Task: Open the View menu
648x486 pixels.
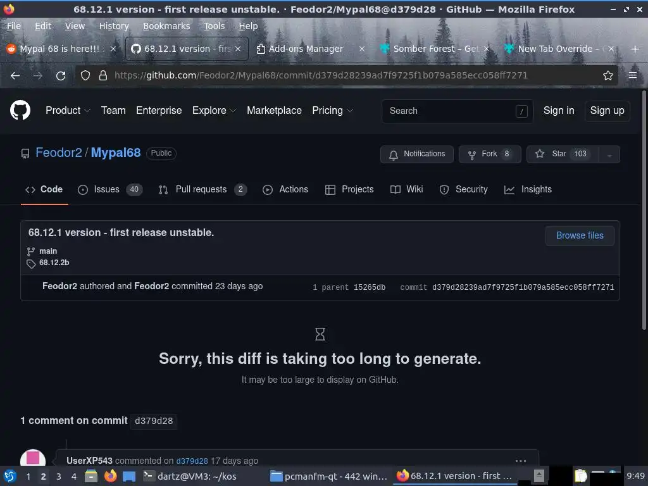Action: pos(75,26)
